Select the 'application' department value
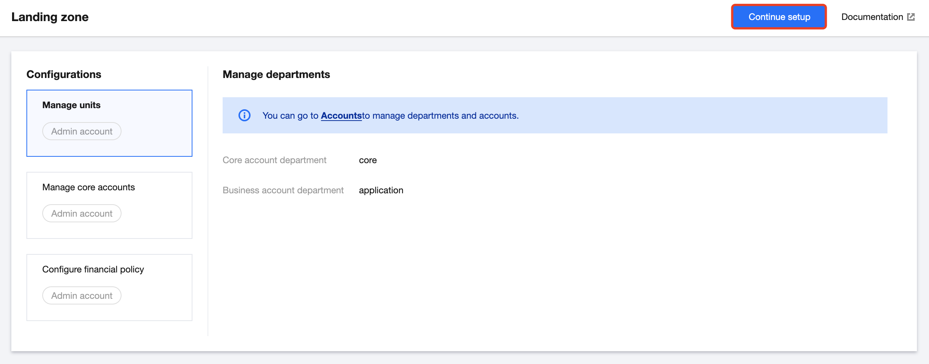The width and height of the screenshot is (929, 364). tap(381, 190)
